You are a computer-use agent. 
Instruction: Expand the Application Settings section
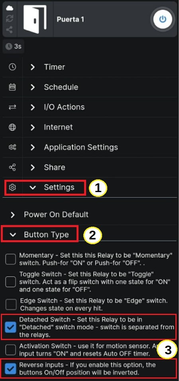pos(90,147)
